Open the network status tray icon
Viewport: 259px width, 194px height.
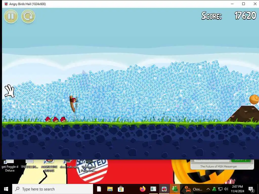[x=220, y=189]
